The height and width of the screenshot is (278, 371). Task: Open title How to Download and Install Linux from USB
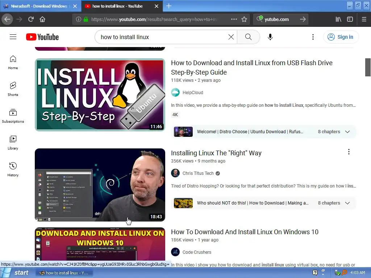click(251, 68)
